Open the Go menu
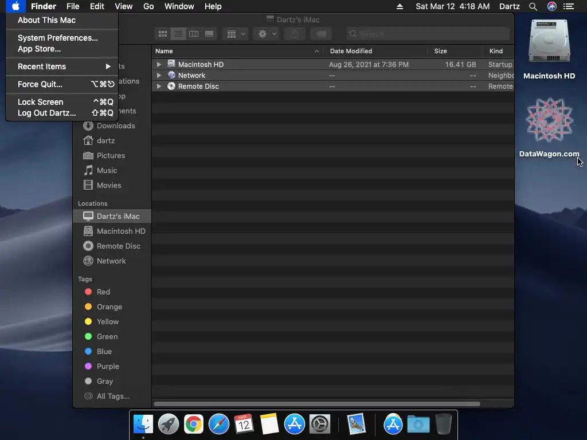 (148, 6)
